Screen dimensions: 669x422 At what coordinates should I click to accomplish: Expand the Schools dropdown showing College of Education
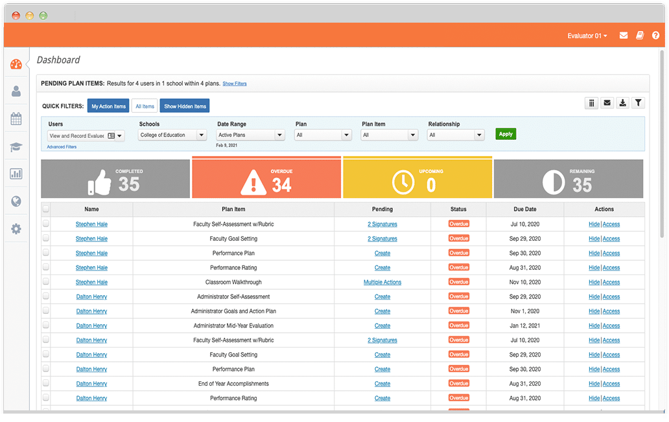pyautogui.click(x=172, y=135)
